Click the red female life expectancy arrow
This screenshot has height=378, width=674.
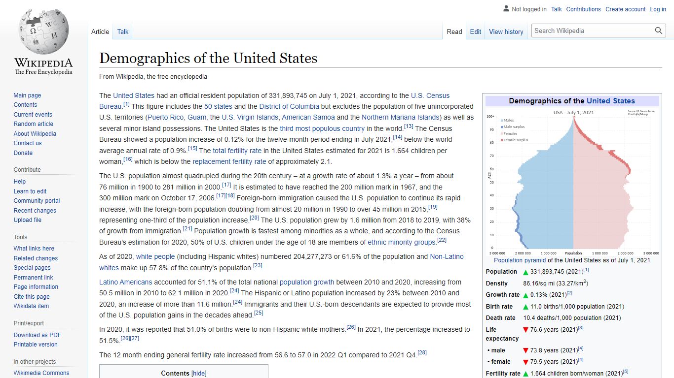tap(526, 362)
